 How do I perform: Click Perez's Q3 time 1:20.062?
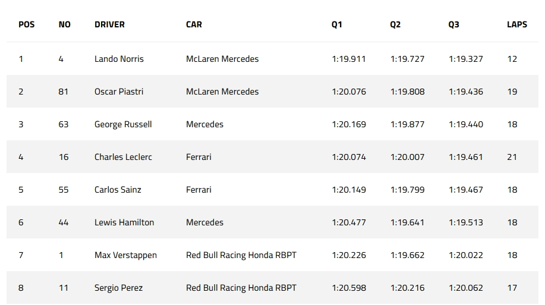[465, 288]
